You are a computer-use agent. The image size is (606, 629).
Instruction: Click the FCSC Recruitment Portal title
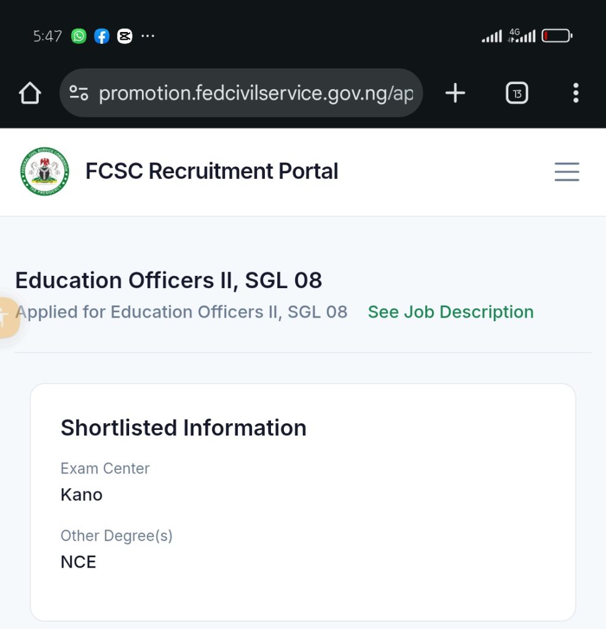point(211,171)
